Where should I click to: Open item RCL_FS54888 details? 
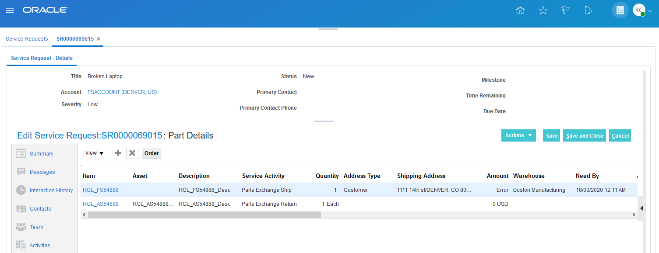101,190
